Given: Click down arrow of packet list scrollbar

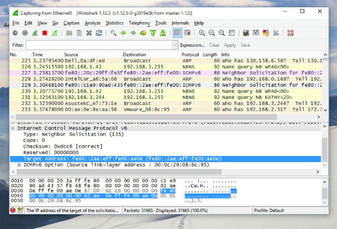Looking at the screenshot, I should pyautogui.click(x=325, y=110).
